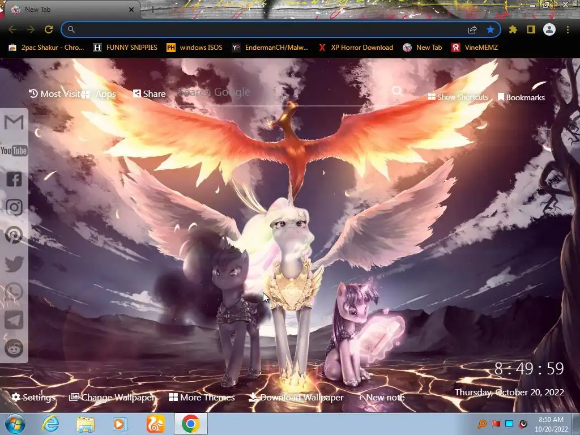Open Facebook from the sidebar
Screen dimensions: 580x435
[x=14, y=179]
